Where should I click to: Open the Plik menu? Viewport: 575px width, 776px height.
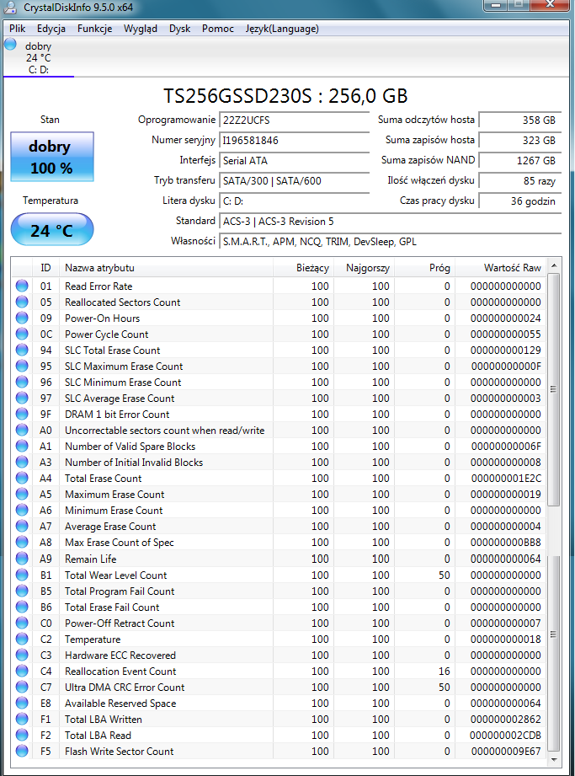pyautogui.click(x=17, y=29)
